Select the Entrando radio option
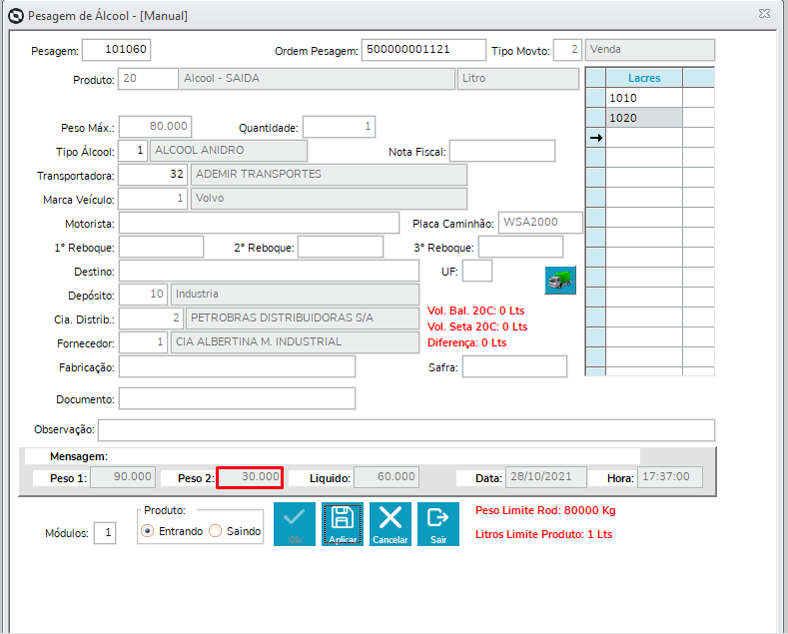This screenshot has height=634, width=788. coord(173,531)
